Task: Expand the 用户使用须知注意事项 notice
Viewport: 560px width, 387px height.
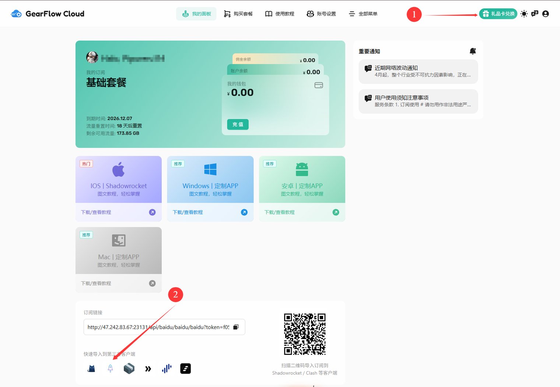Action: [x=418, y=101]
